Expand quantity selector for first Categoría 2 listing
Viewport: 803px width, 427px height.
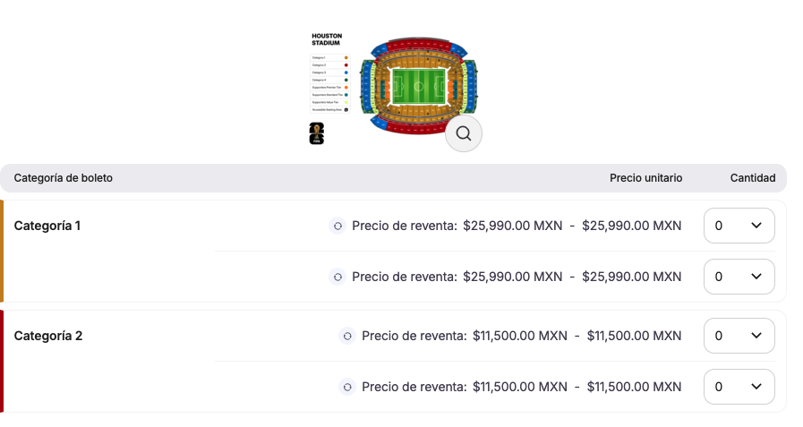[x=739, y=337]
